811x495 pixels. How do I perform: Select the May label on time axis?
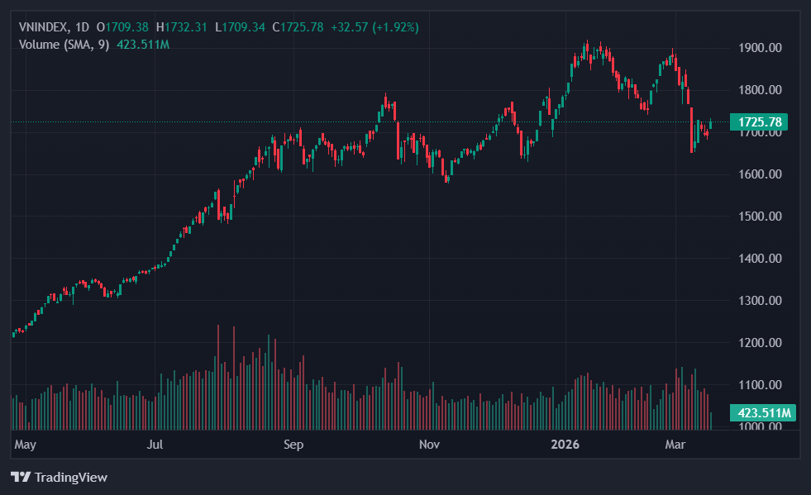(x=26, y=445)
